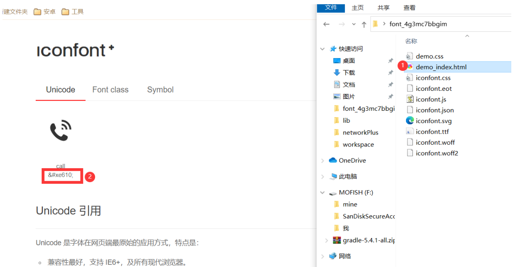The width and height of the screenshot is (513, 267).
Task: Click the up arrow to the parent folder
Action: tap(364, 24)
